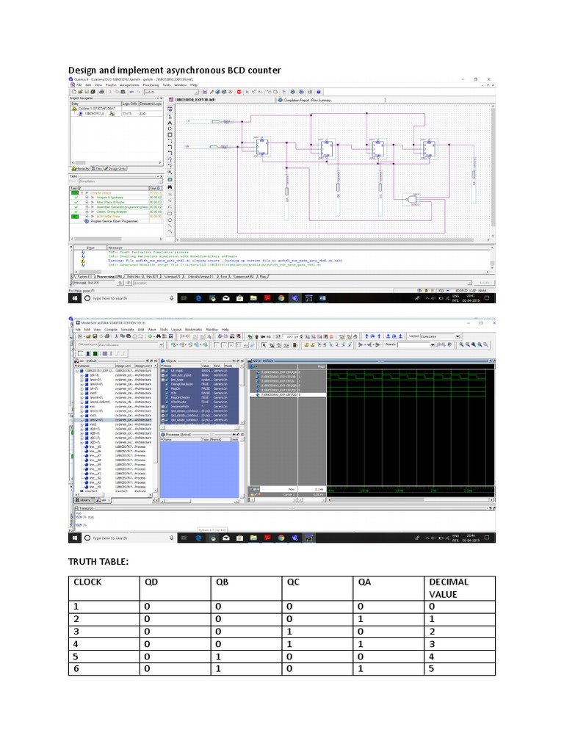Click the Print icon in Quartus toolbar

(x=101, y=92)
